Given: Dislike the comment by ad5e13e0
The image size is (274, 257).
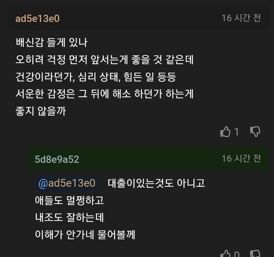Looking at the screenshot, I should pyautogui.click(x=255, y=131).
